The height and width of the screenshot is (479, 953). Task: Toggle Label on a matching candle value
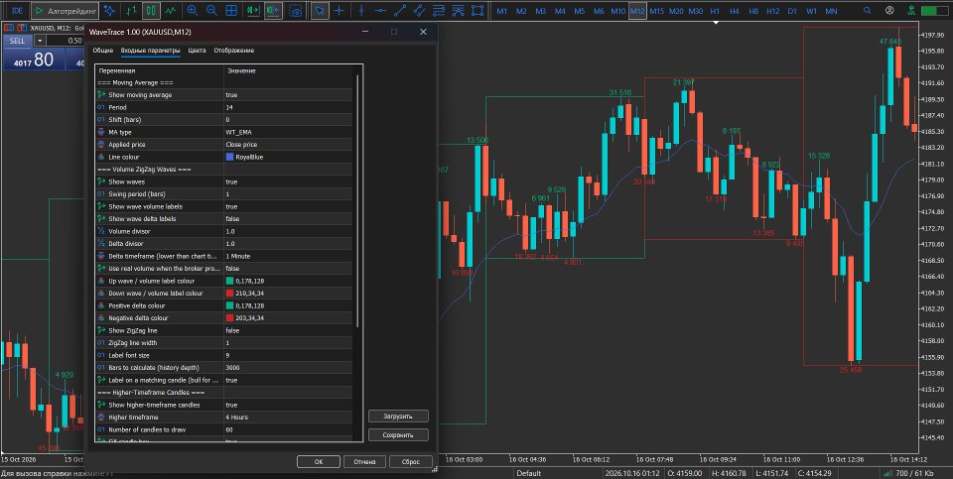288,380
